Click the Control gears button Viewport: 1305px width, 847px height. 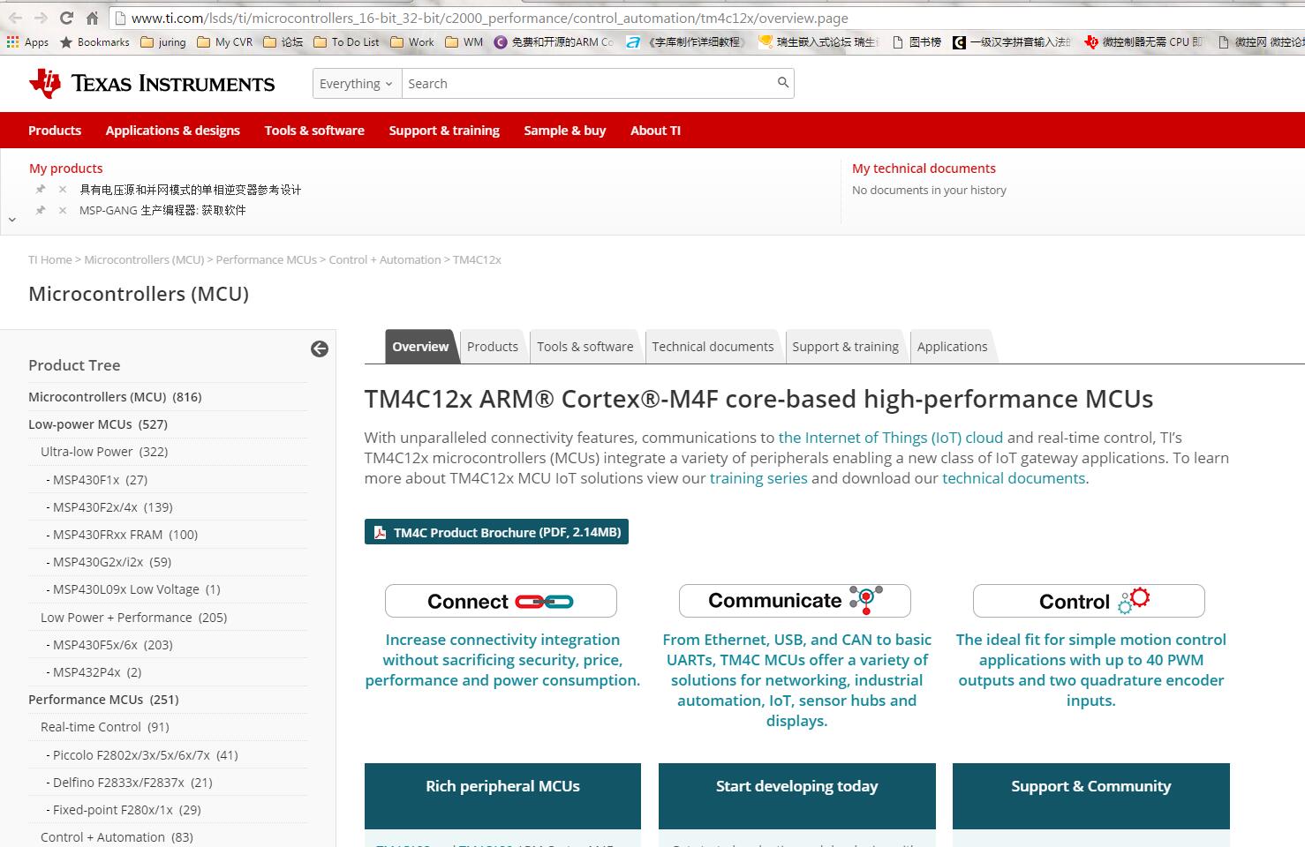pos(1089,601)
